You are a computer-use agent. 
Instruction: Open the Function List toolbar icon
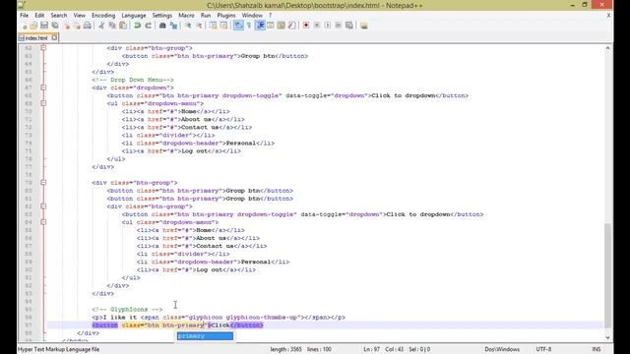(292, 26)
